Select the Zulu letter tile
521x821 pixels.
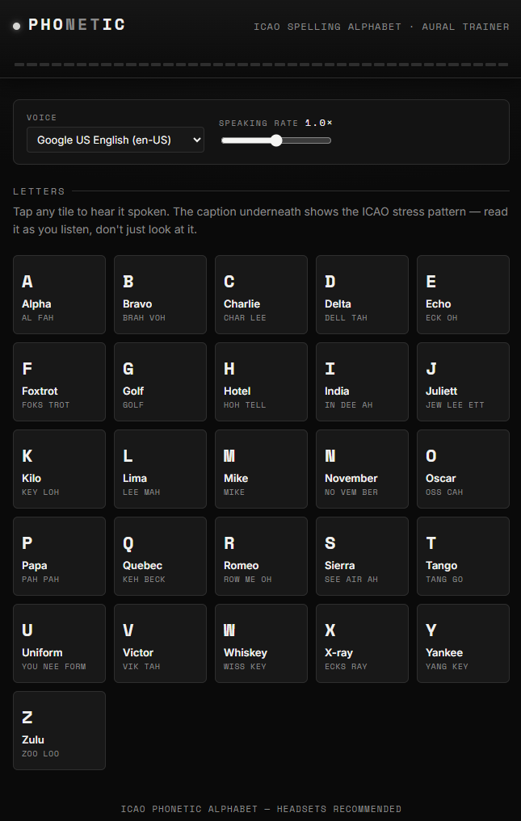click(x=59, y=731)
